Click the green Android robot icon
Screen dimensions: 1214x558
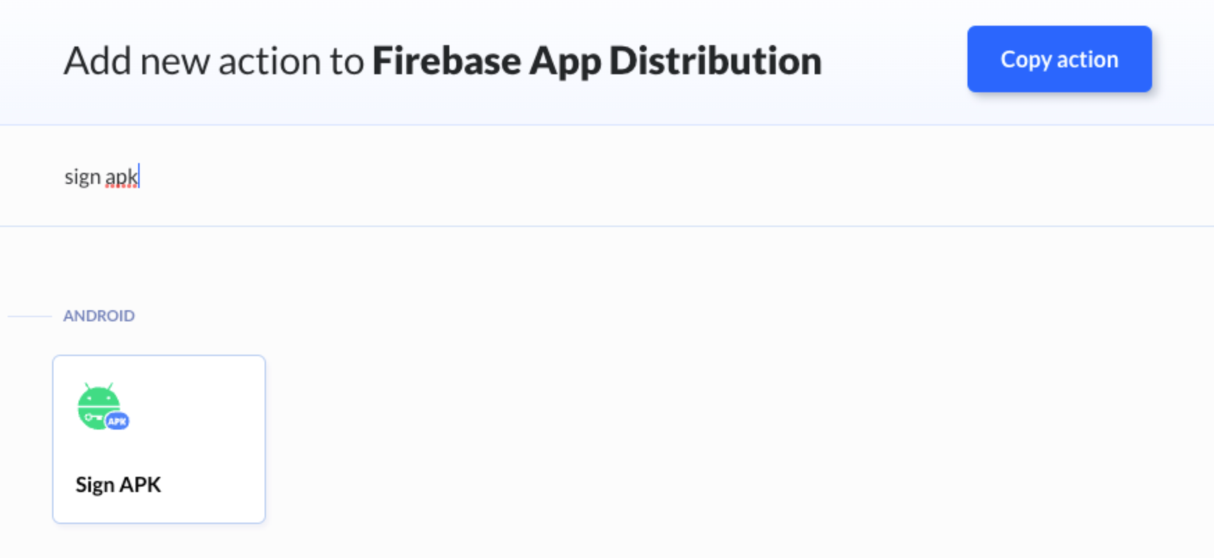click(97, 405)
